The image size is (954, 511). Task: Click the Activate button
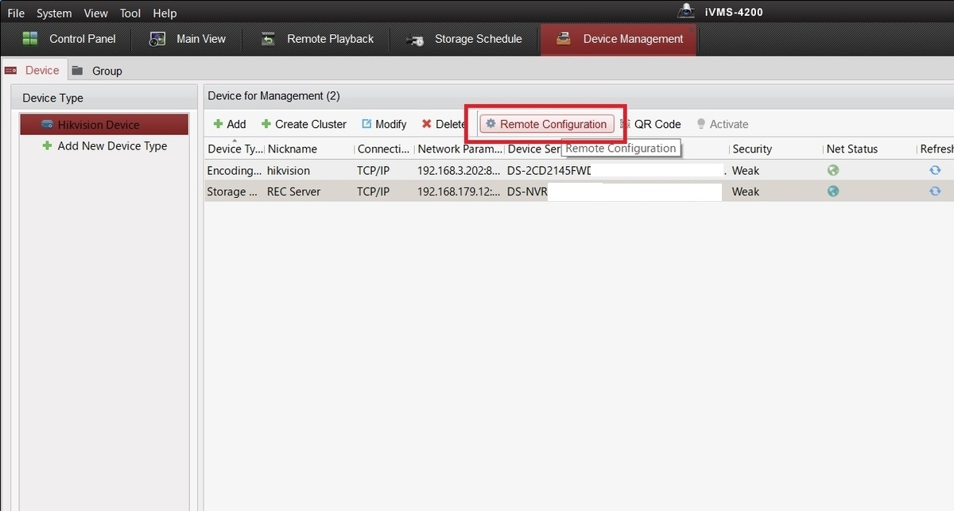click(723, 124)
